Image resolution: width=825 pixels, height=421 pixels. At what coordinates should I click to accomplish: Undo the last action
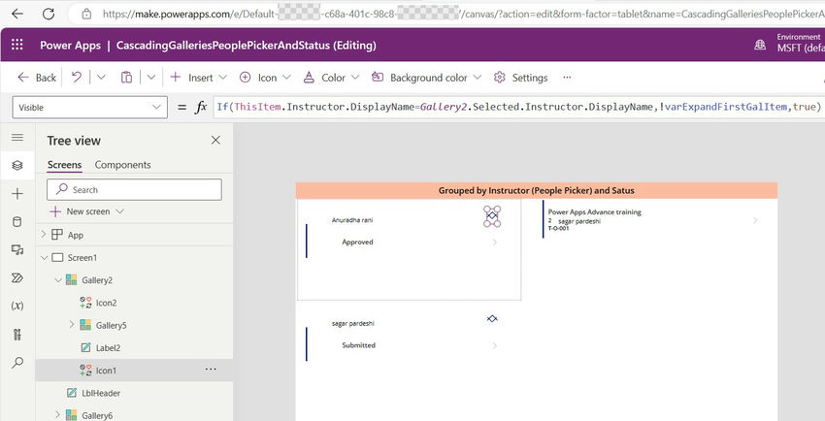77,78
